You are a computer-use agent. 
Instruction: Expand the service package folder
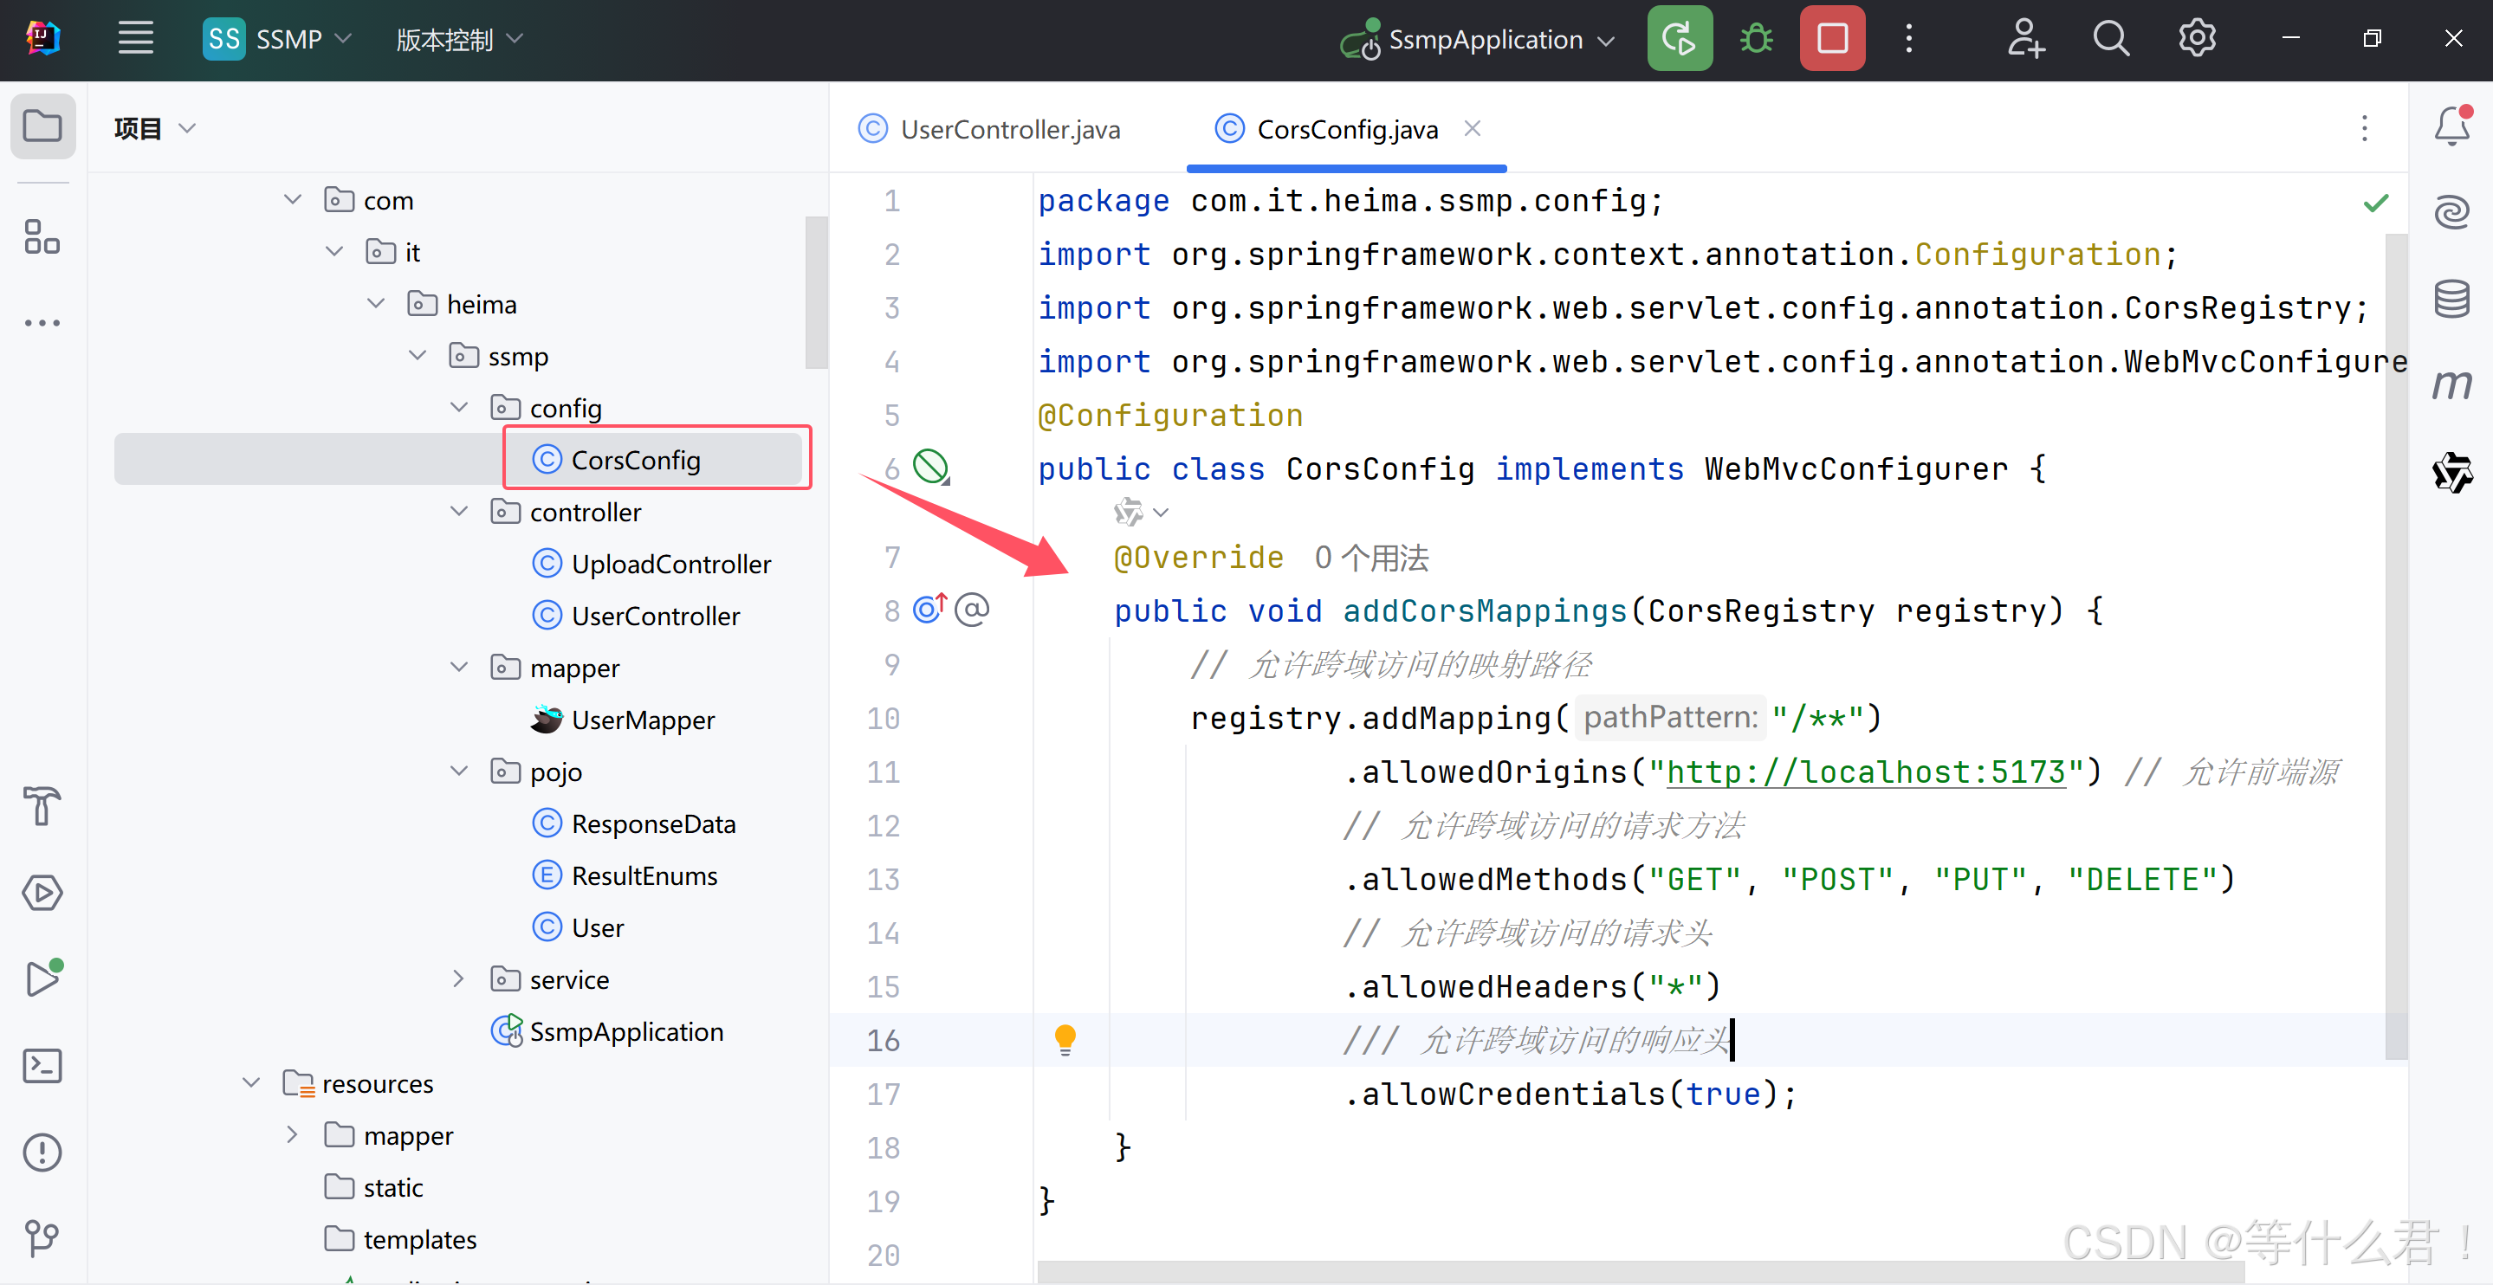click(460, 979)
